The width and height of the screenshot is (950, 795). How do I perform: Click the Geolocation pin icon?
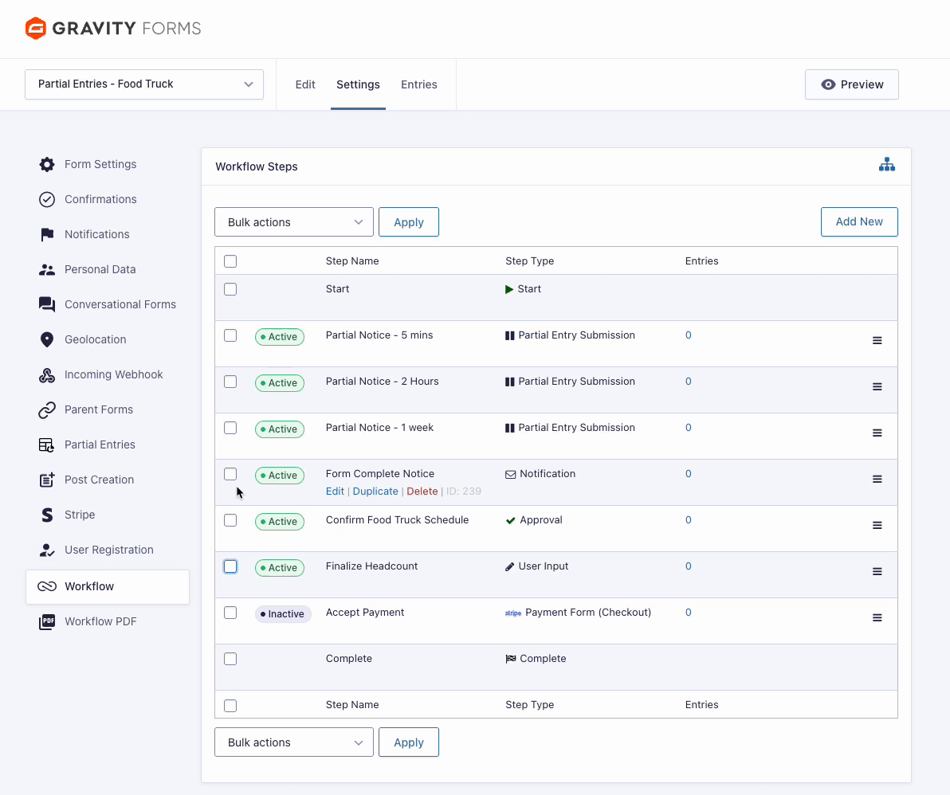pos(47,339)
